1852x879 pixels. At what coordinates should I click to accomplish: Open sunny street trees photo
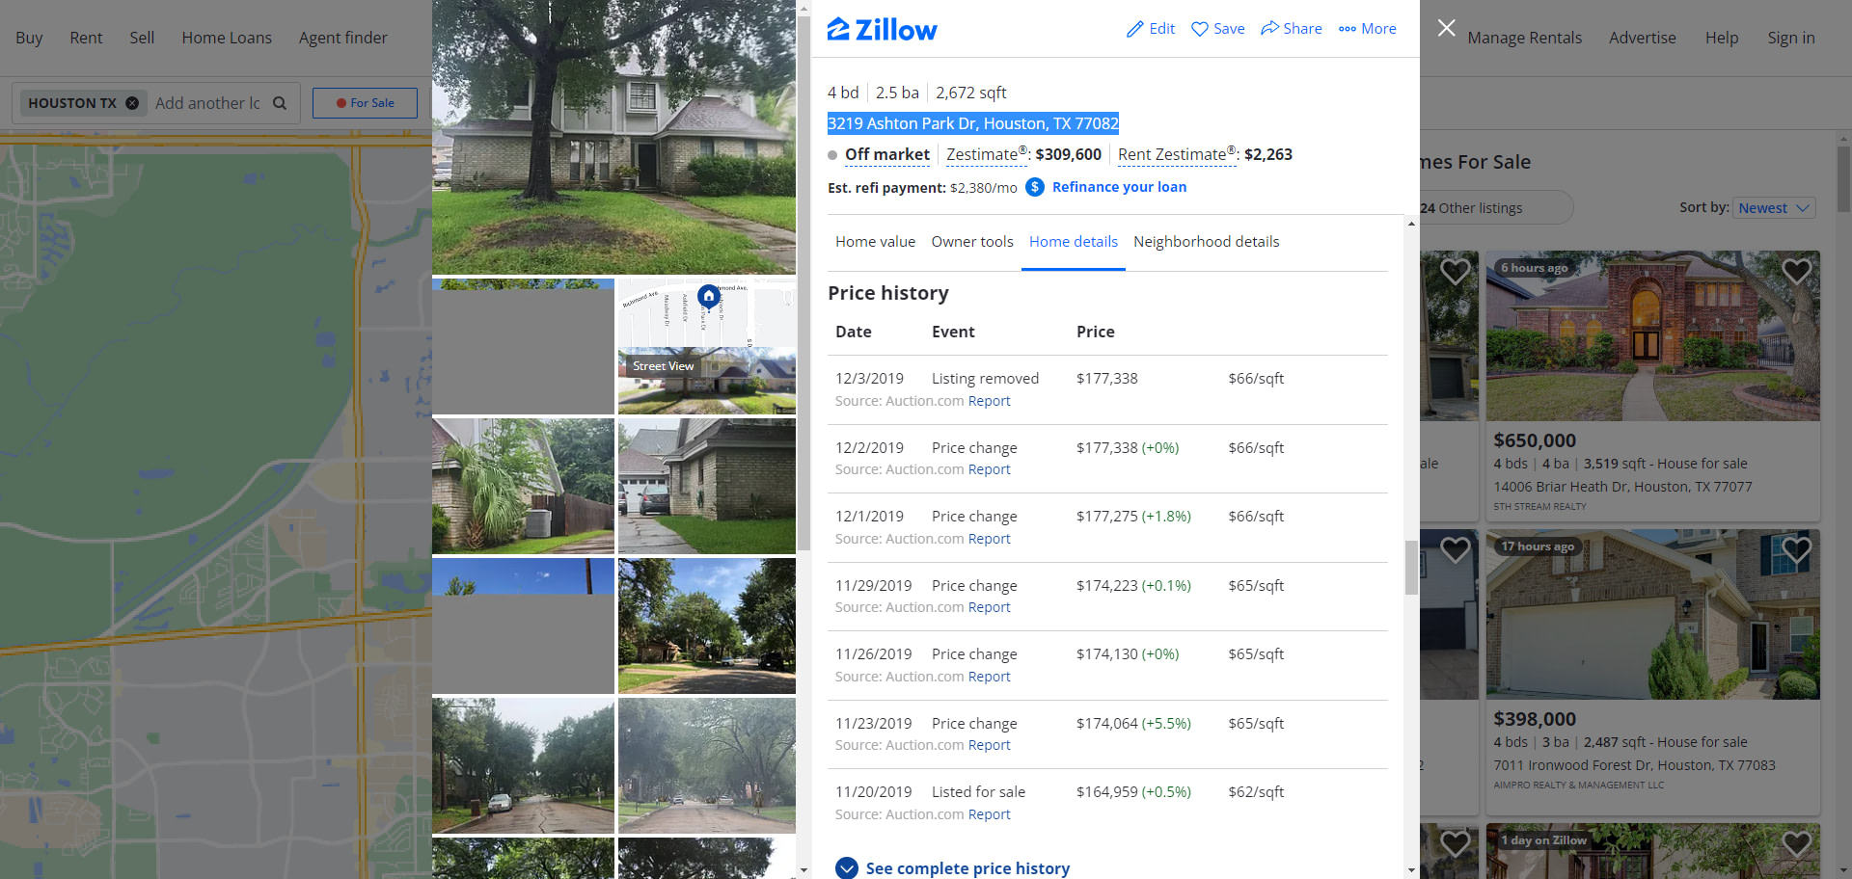(x=707, y=626)
